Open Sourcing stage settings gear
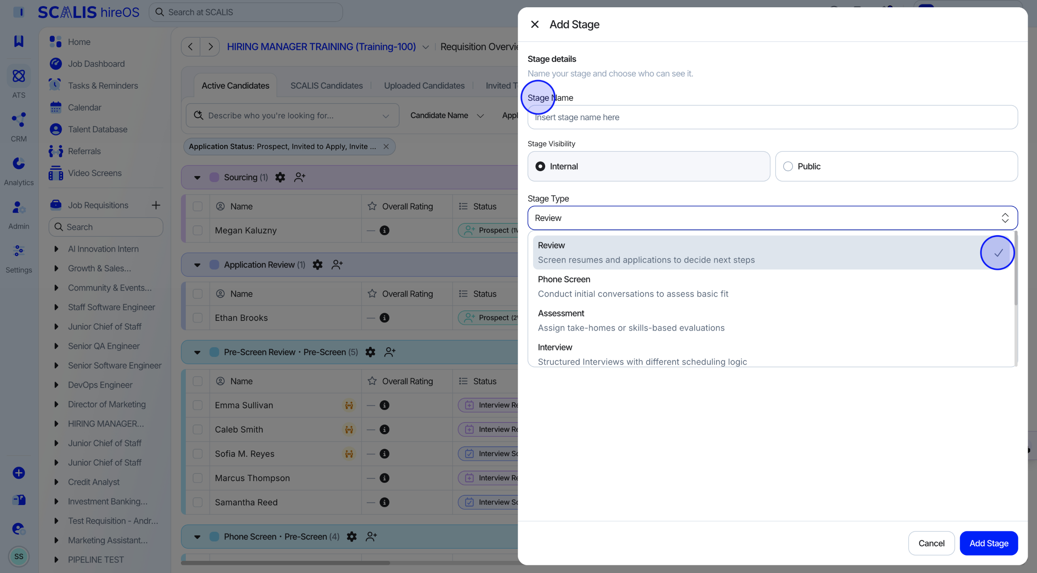Viewport: 1037px width, 573px height. [280, 177]
